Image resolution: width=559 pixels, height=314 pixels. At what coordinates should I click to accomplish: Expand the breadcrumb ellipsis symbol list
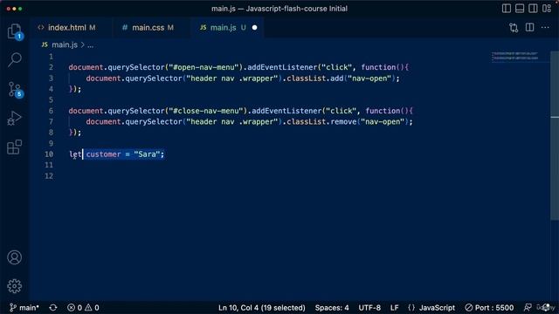(91, 45)
